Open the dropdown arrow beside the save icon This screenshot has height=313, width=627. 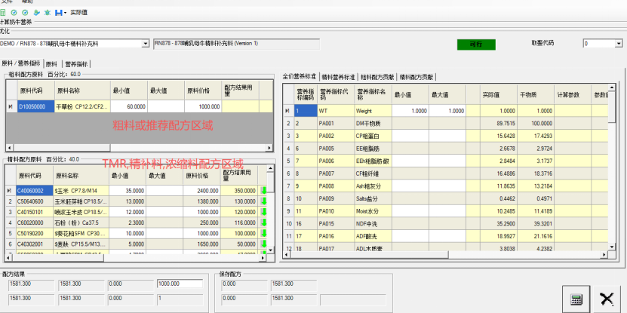[x=65, y=13]
